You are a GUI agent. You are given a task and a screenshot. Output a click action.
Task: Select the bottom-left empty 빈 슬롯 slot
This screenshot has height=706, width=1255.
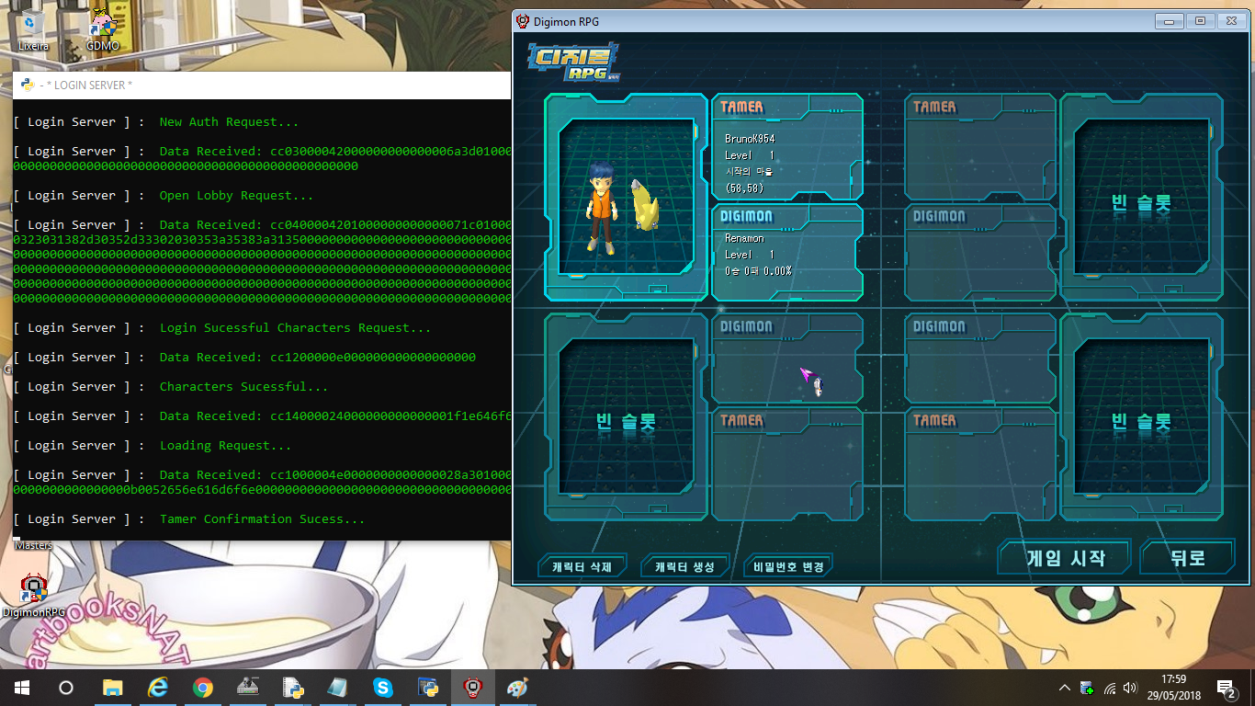627,416
